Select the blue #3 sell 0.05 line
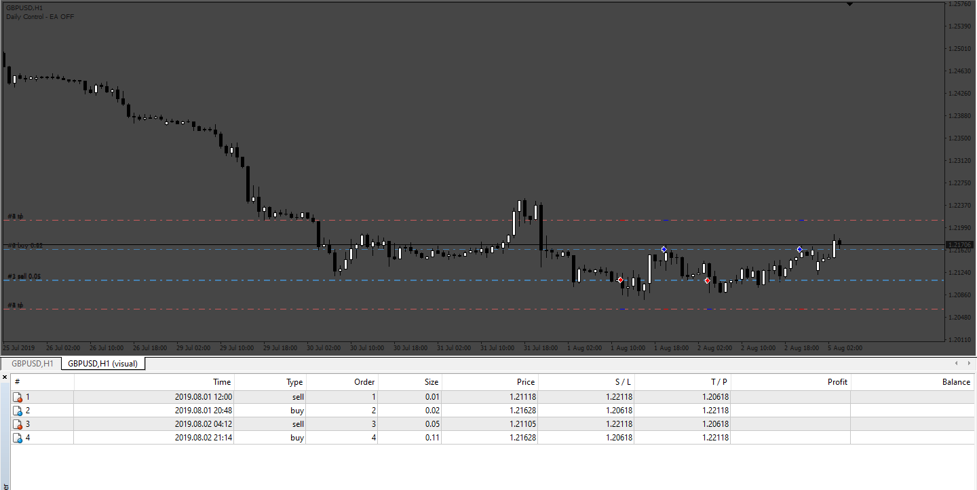Image resolution: width=977 pixels, height=490 pixels. pyautogui.click(x=475, y=280)
